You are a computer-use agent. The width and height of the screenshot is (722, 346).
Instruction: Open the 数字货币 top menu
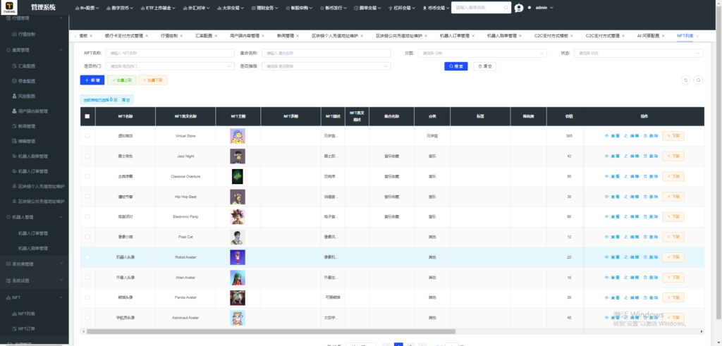[120, 8]
